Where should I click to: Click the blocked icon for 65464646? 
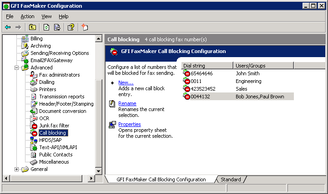click(187, 73)
